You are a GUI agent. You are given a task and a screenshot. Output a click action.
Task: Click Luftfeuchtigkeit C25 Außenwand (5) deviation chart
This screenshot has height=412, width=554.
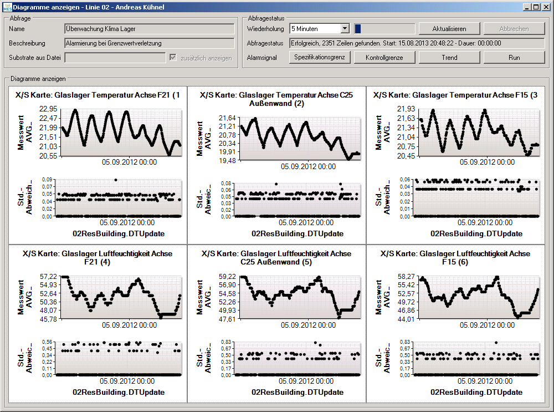click(300, 358)
